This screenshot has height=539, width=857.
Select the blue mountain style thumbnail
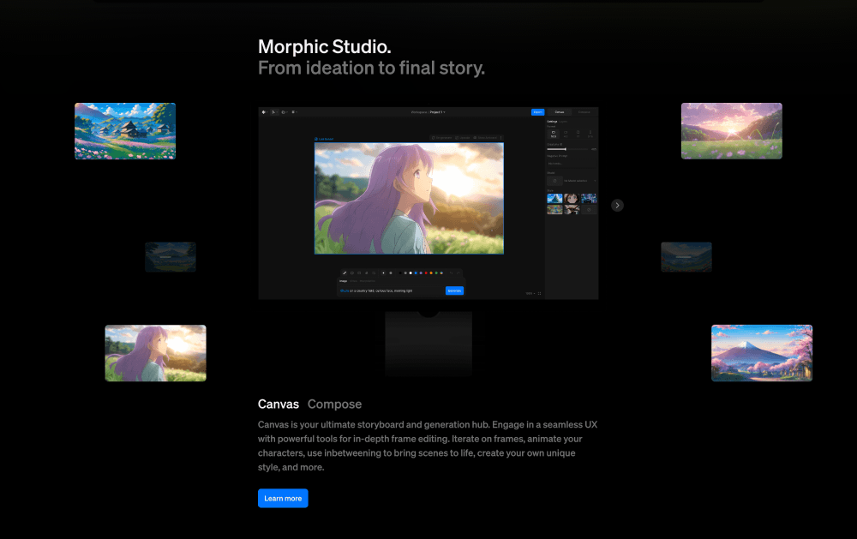554,199
